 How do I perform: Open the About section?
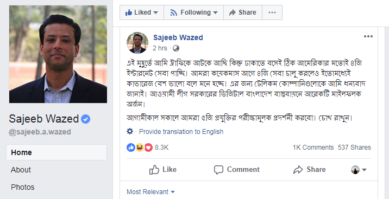point(21,170)
